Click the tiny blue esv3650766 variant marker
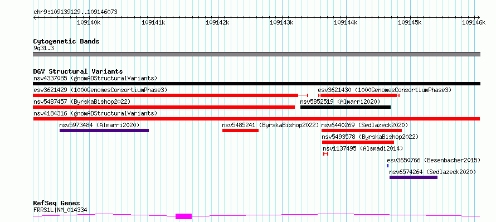This screenshot has width=496, height=222. (x=388, y=166)
